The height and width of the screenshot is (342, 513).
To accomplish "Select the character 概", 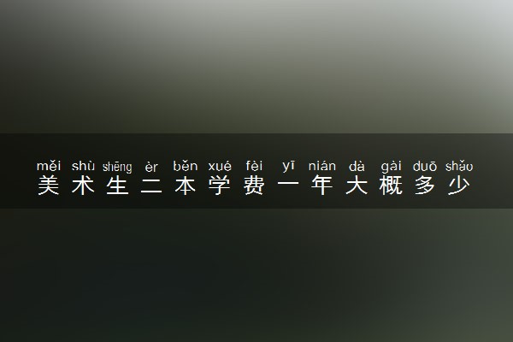I will (x=391, y=186).
